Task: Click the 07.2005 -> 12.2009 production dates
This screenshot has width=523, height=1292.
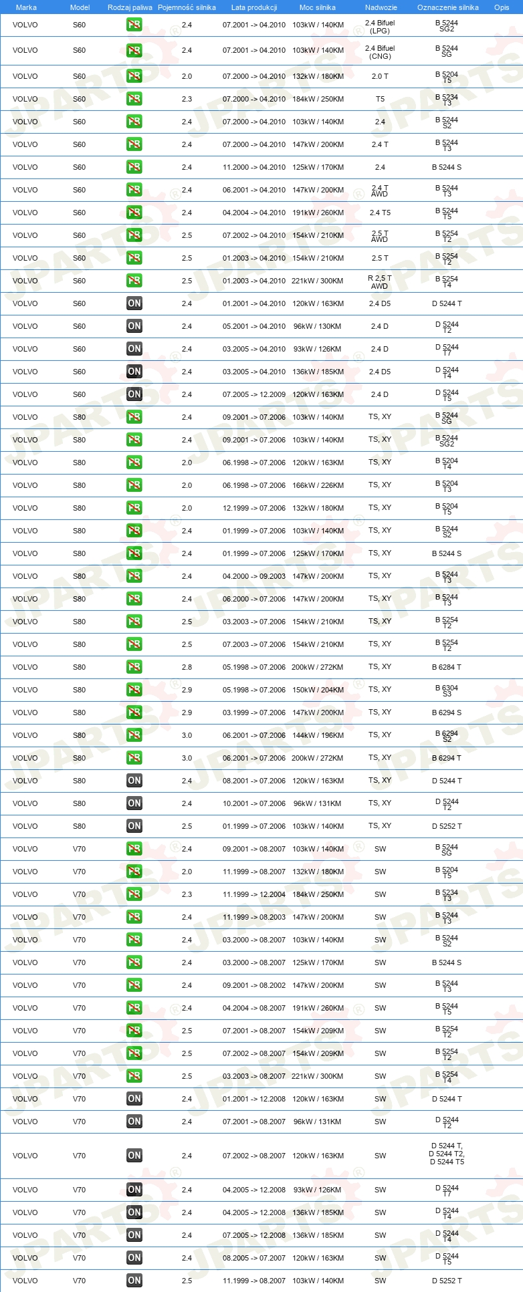Action: [254, 394]
